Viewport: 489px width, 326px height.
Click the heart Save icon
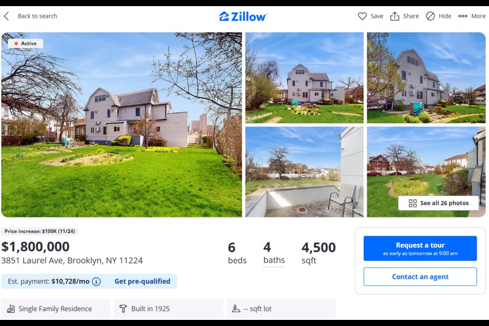point(362,16)
